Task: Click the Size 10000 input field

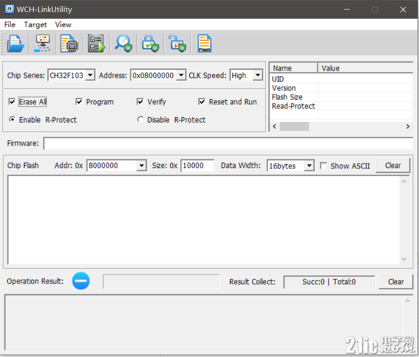Action: 197,166
